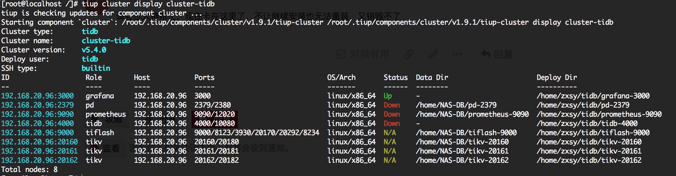Click the tiflash node ID 192.168.20.96:9000
This screenshot has width=676, height=176.
(x=37, y=133)
